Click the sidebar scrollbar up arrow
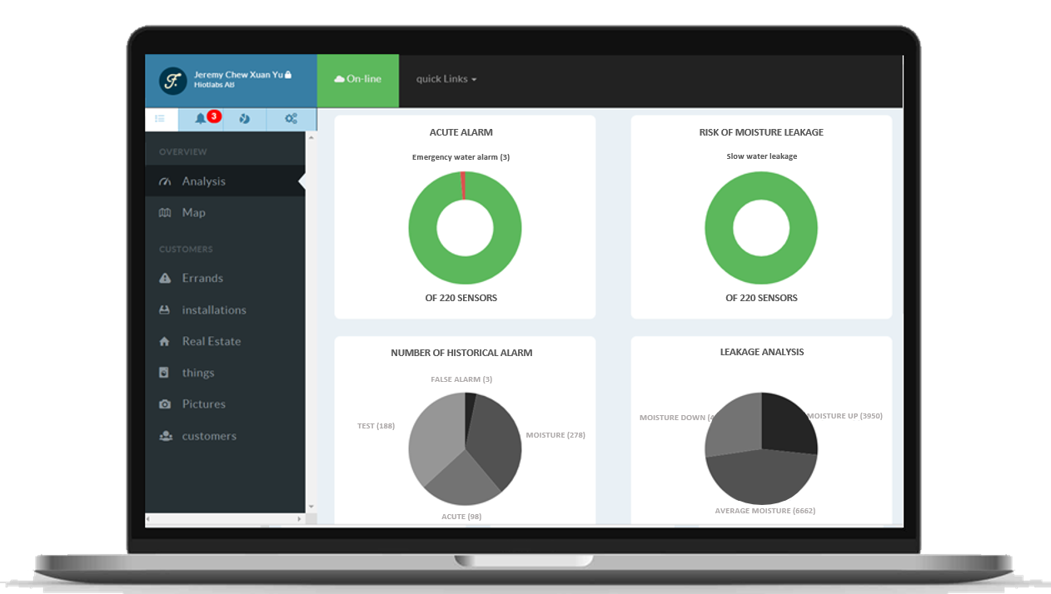Screen dimensions: 1051x594 pos(311,136)
